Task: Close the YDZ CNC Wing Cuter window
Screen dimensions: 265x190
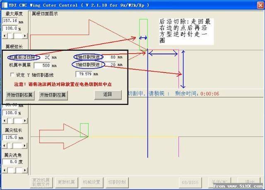Action: (260, 5)
